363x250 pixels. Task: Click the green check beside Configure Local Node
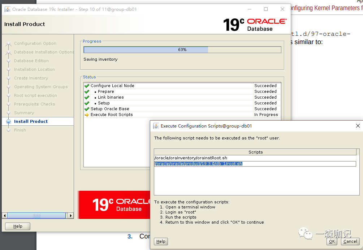pos(87,86)
